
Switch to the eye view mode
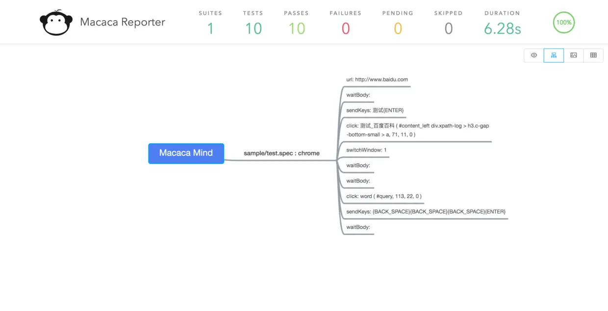(534, 55)
